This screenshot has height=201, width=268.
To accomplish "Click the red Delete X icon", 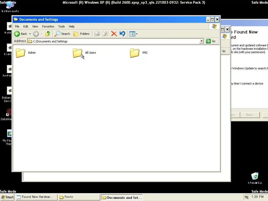I will [114, 34].
